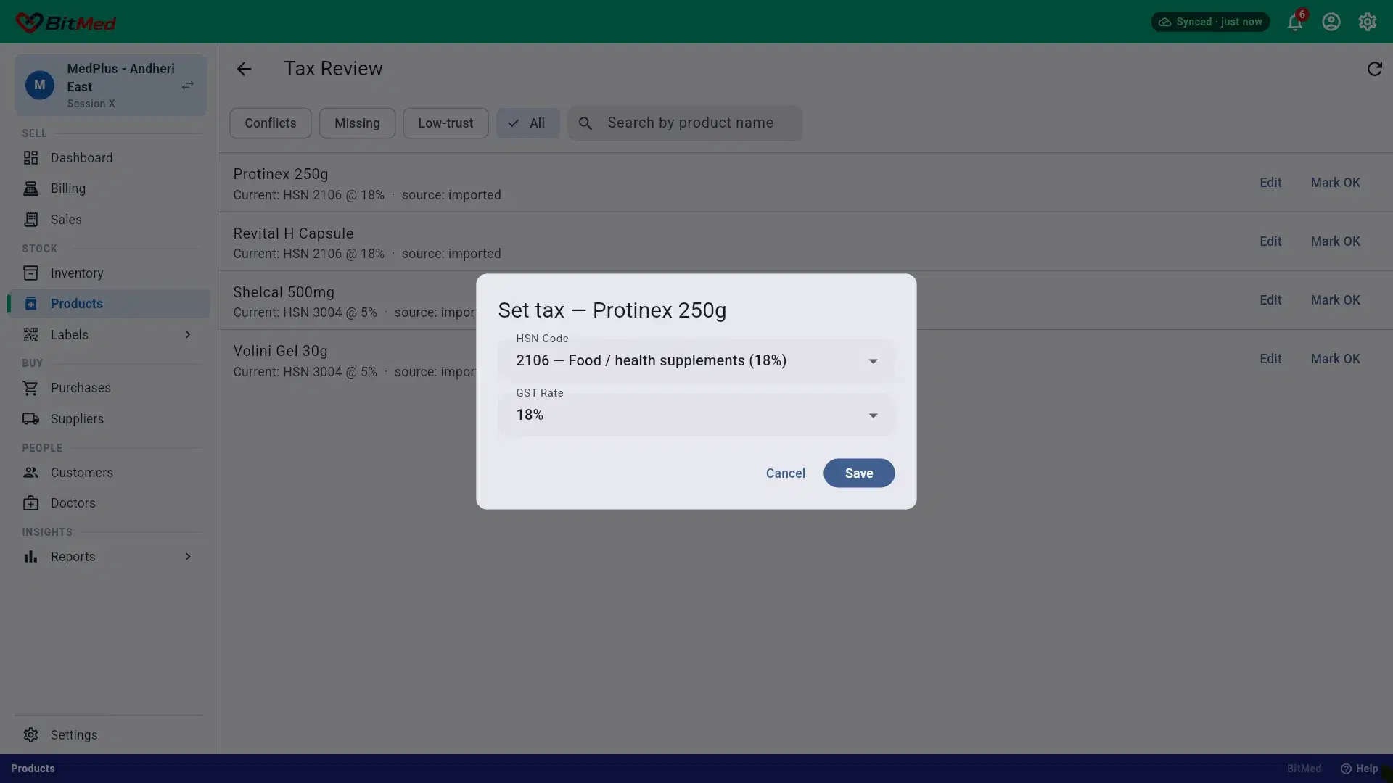This screenshot has width=1393, height=783.
Task: Edit Volini Gel 30g tax
Action: tap(1270, 359)
